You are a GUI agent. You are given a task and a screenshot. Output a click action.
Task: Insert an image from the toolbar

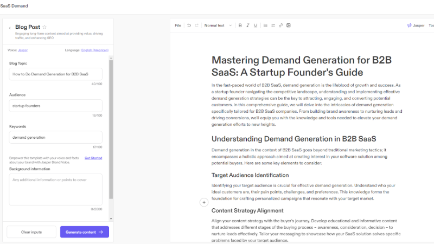point(289,25)
